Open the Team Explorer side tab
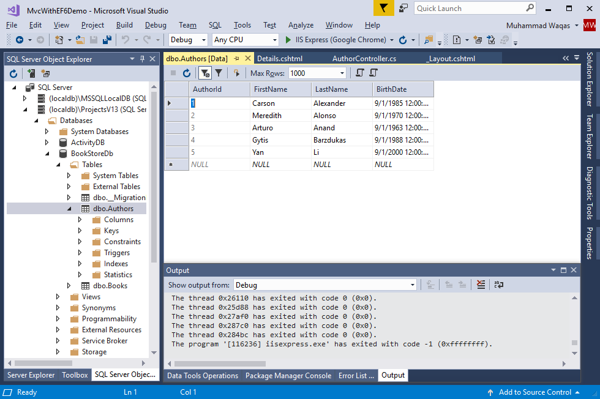 pos(590,136)
